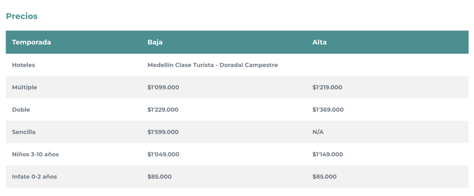Screen dimensions: 474x196
Task: Select the Temporada column header
Action: pos(31,42)
